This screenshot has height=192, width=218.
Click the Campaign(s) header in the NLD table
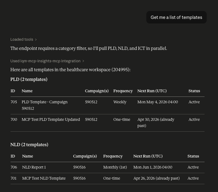(85, 156)
